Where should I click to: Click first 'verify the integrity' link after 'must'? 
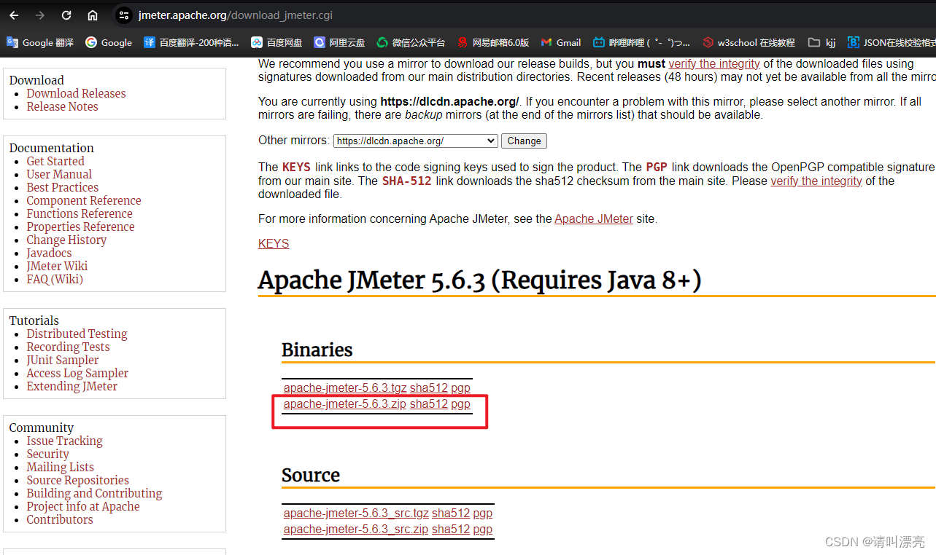[x=714, y=64]
